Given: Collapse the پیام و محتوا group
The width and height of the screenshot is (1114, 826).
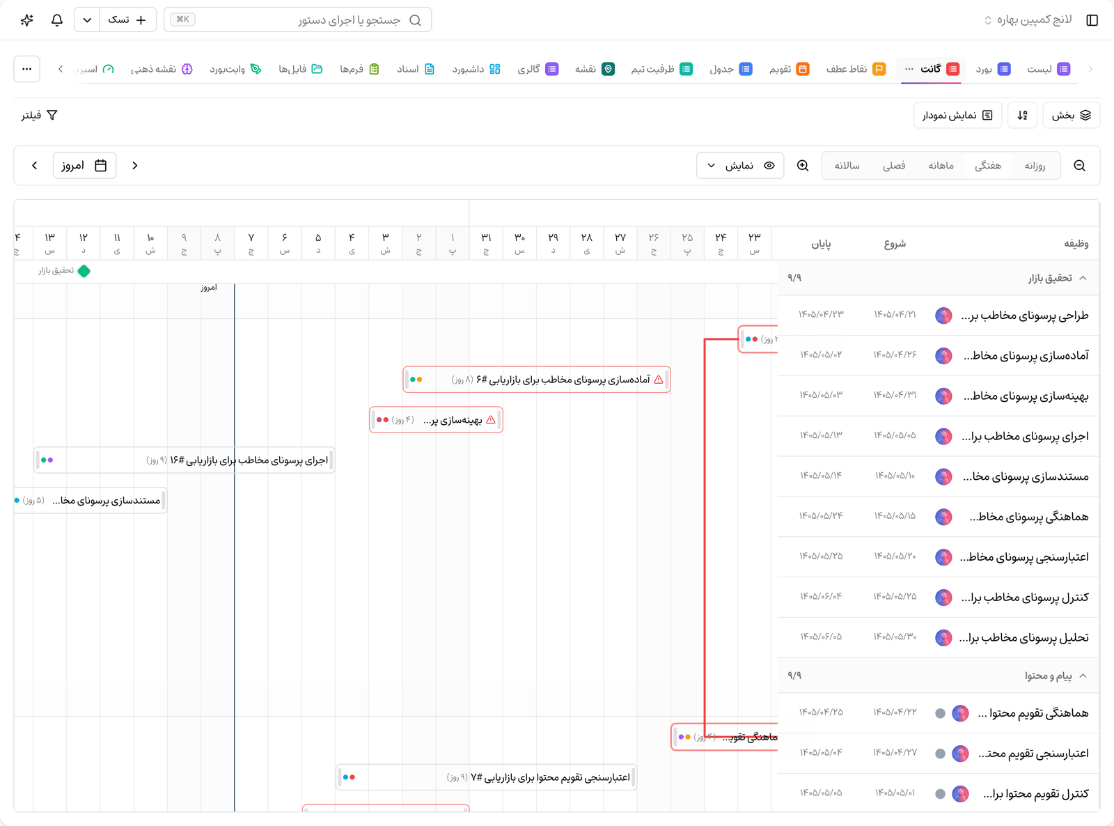Looking at the screenshot, I should [x=1083, y=676].
